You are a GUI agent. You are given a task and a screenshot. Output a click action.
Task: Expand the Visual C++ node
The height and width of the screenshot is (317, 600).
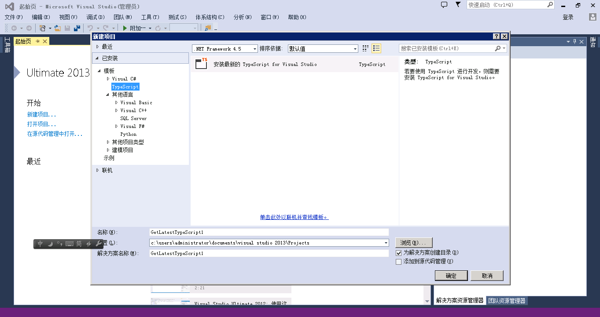coord(117,110)
